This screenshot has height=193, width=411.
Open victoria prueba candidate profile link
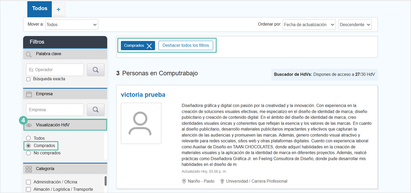143,95
